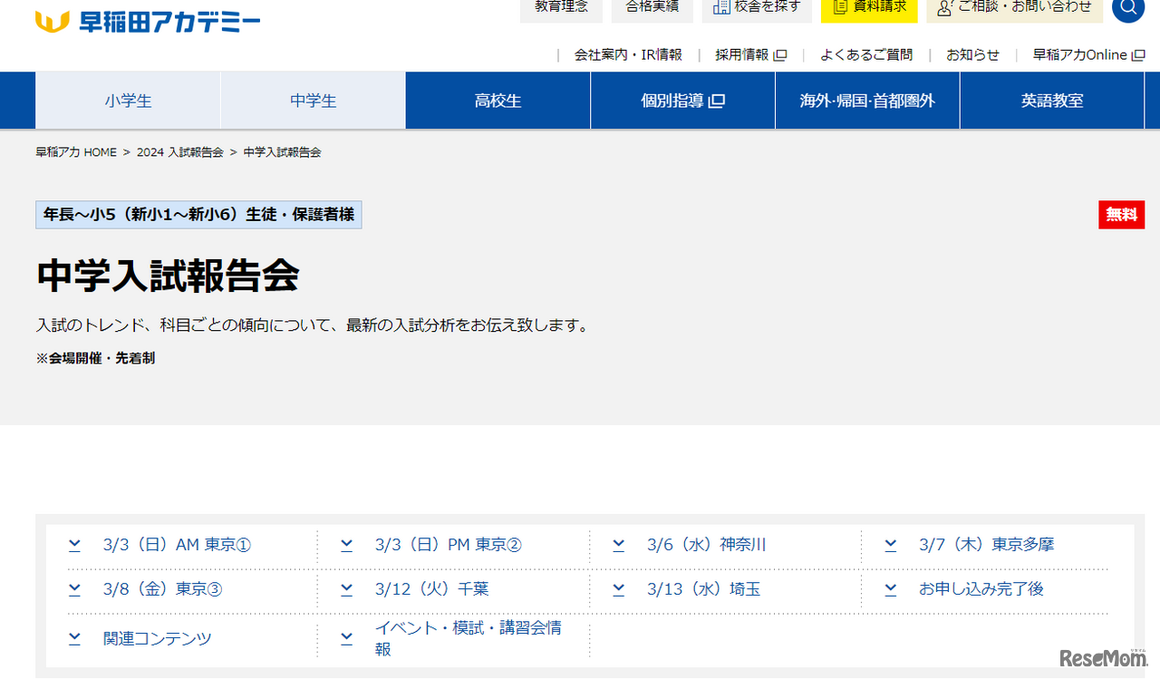1160x679 pixels.
Task: Click 校舎を探す button
Action: (757, 9)
